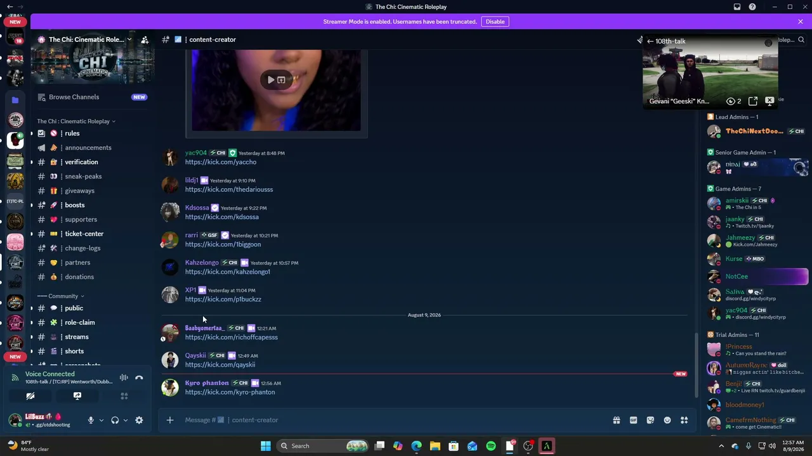The width and height of the screenshot is (812, 456).
Task: Open the announcements channel
Action: coord(92,148)
